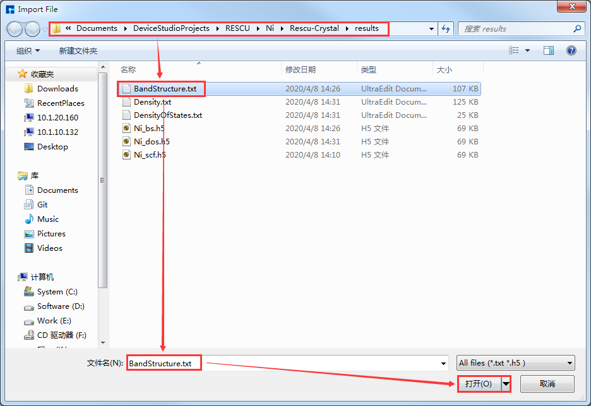Screen dimensions: 591x406
Task: Open the address bar history dropdown
Action: click(431, 29)
